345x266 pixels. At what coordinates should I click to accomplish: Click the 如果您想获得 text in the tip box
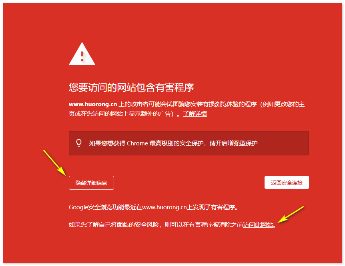[107, 143]
